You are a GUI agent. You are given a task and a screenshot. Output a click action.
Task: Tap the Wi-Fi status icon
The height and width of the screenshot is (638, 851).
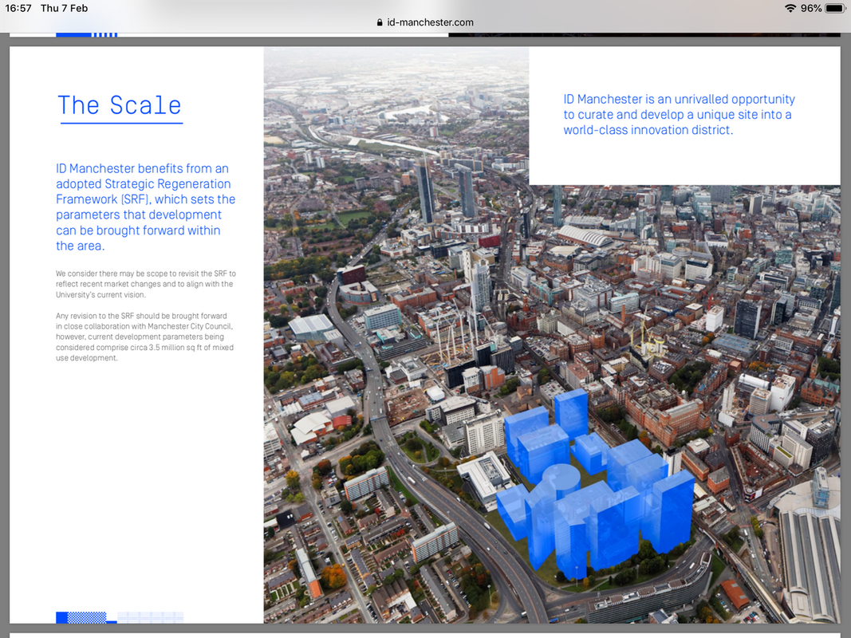pyautogui.click(x=790, y=8)
